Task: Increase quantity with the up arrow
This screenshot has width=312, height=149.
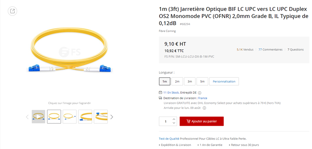Action: [174, 119]
